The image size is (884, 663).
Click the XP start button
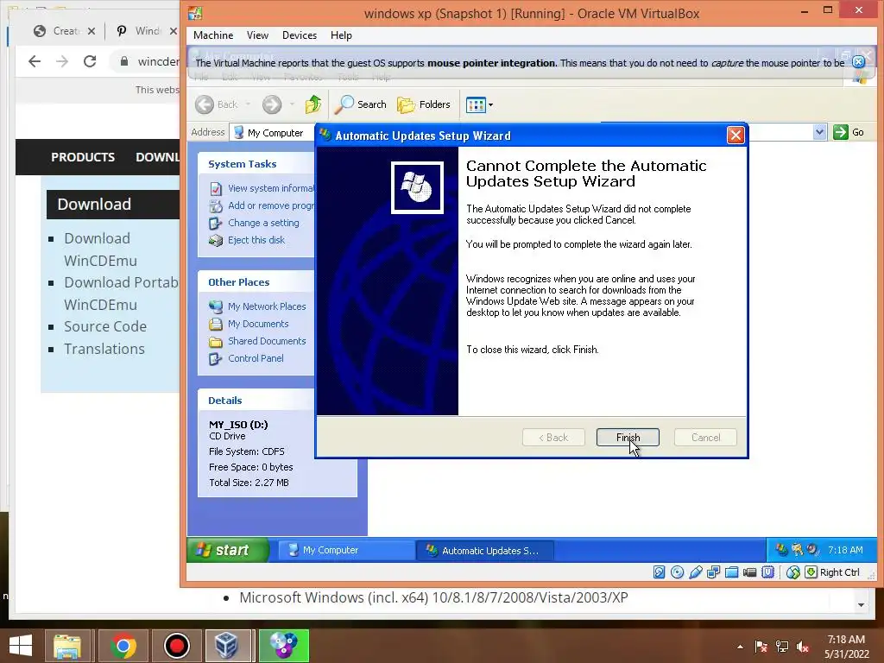(228, 550)
